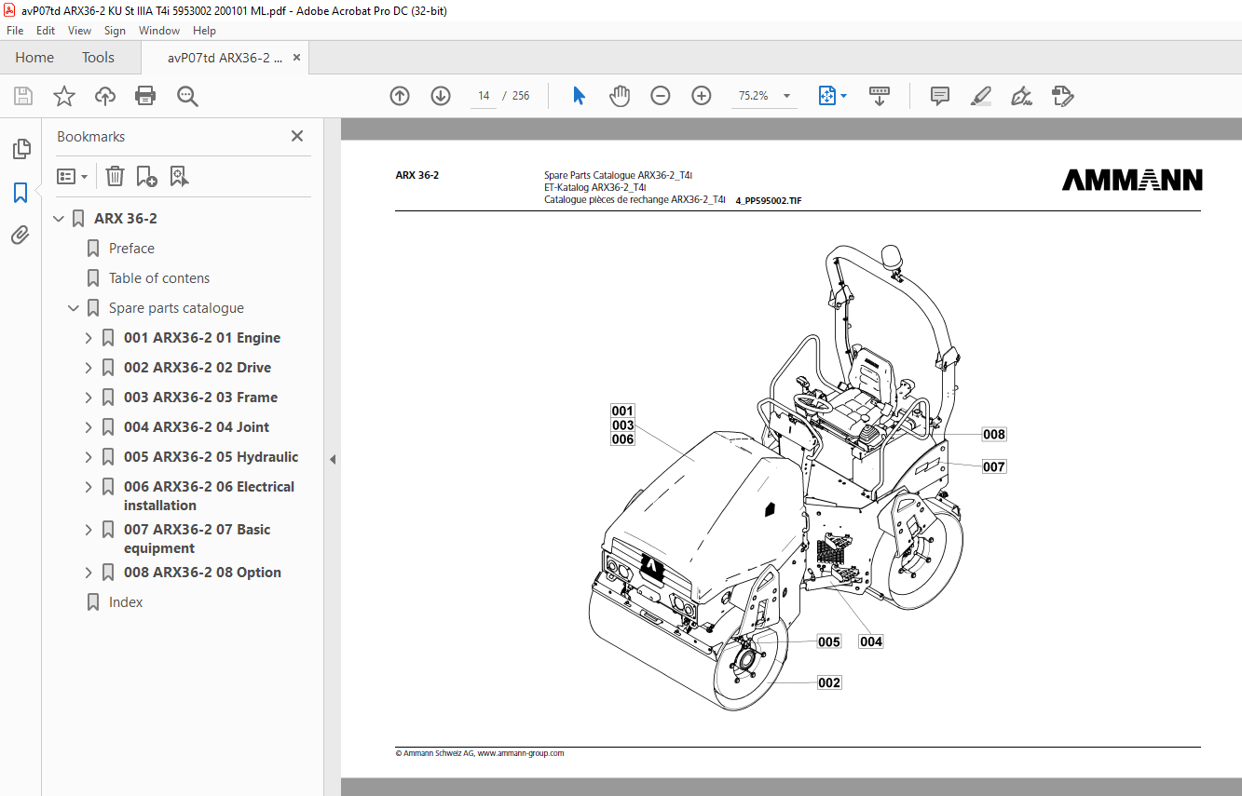The width and height of the screenshot is (1242, 796).
Task: Open page thumbnails panel icon
Action: tap(20, 149)
